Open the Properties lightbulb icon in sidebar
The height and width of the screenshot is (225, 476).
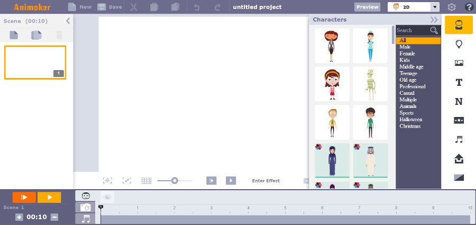pos(459,44)
